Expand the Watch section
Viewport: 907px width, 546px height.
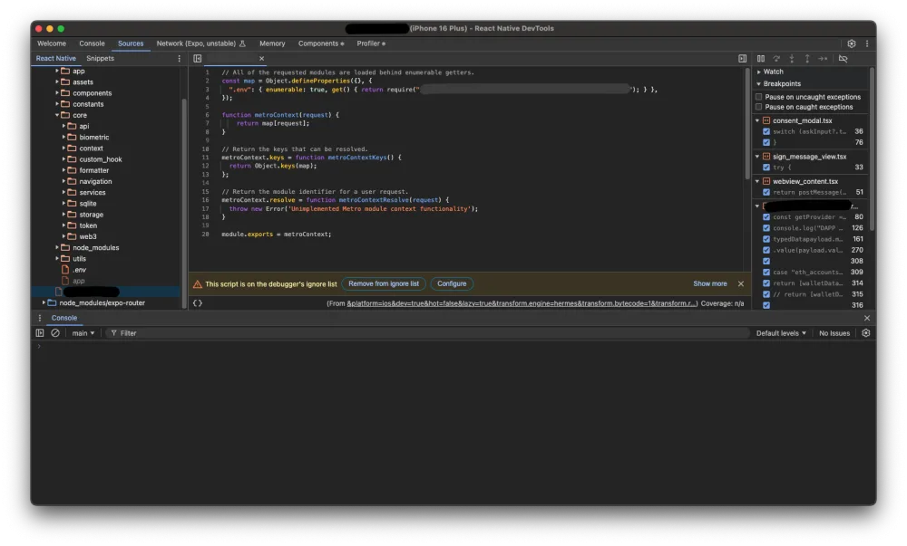773,72
